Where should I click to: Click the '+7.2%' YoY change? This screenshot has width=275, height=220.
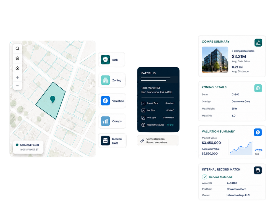tap(258, 150)
